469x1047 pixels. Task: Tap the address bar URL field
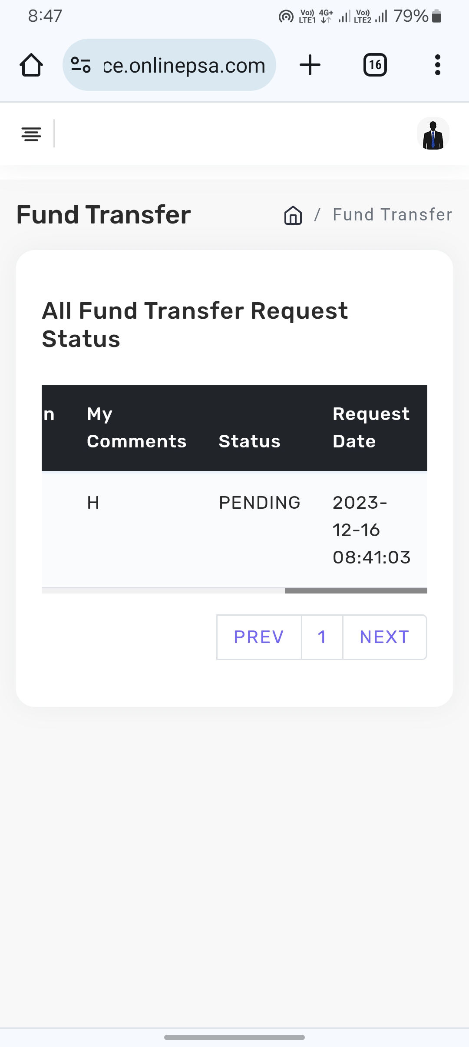(184, 66)
